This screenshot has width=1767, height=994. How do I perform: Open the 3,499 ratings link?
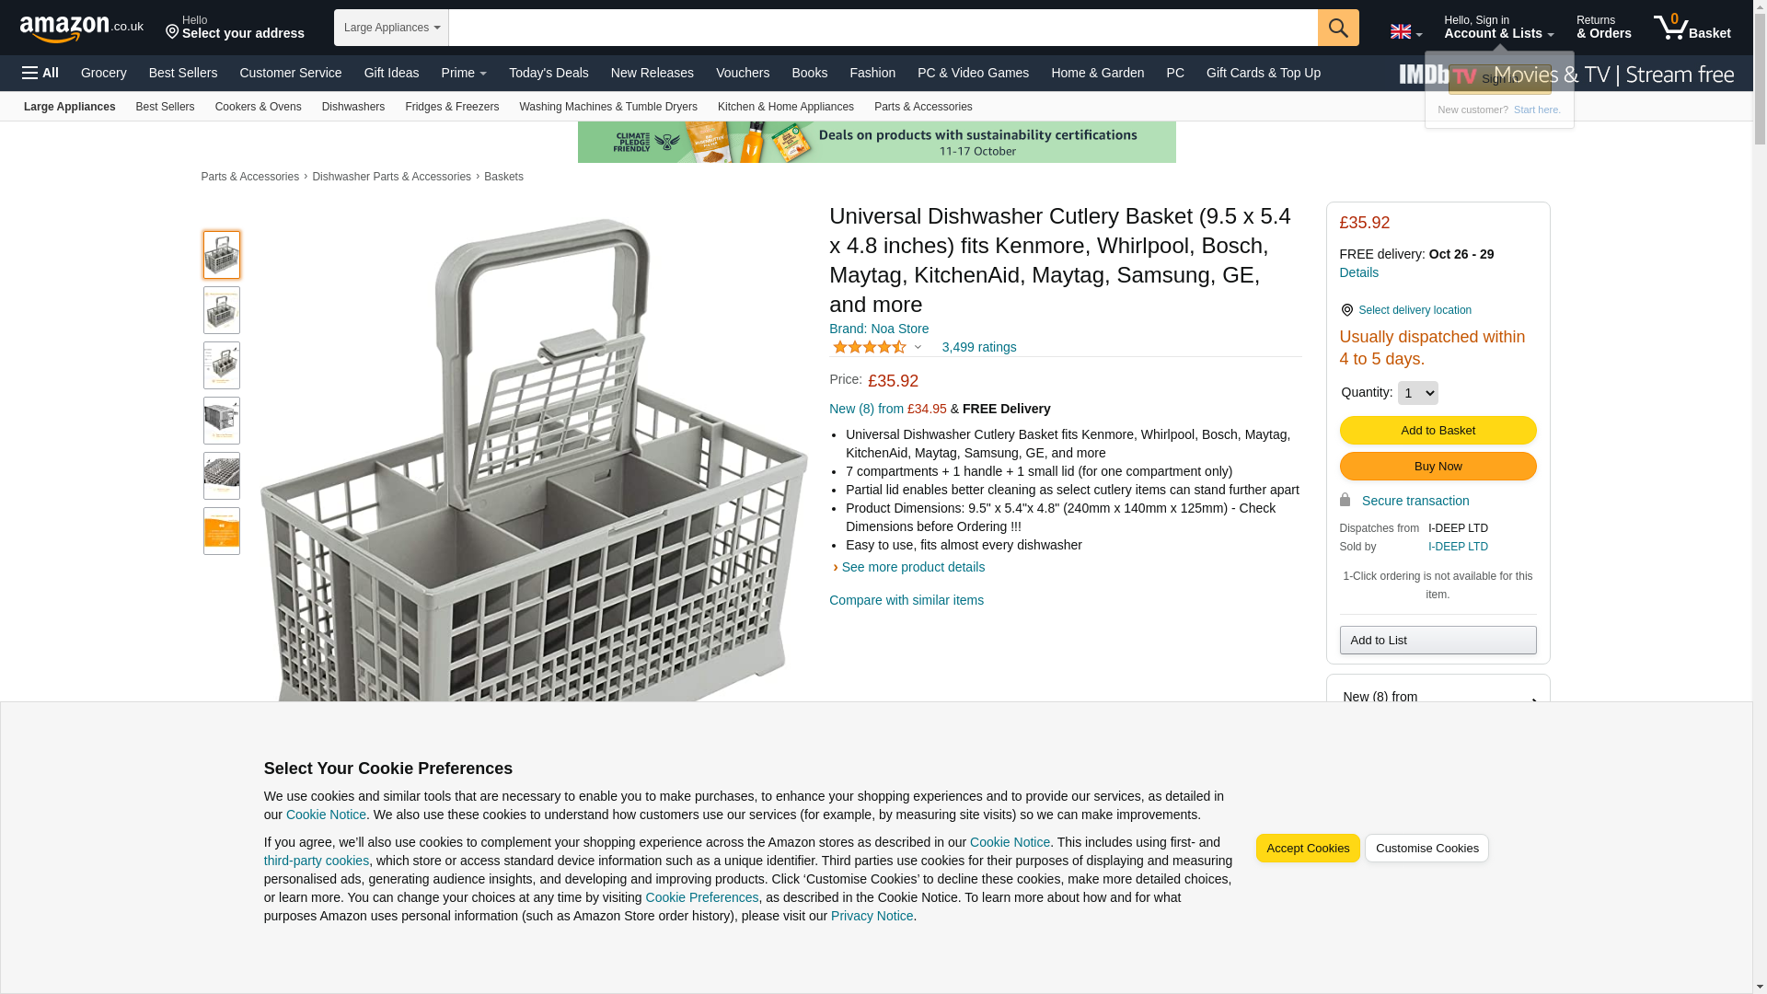(x=979, y=347)
